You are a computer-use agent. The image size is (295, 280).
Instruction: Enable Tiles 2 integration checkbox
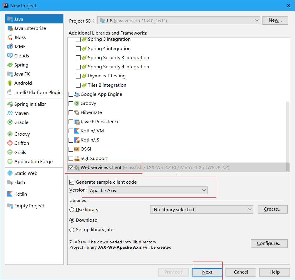click(78, 85)
